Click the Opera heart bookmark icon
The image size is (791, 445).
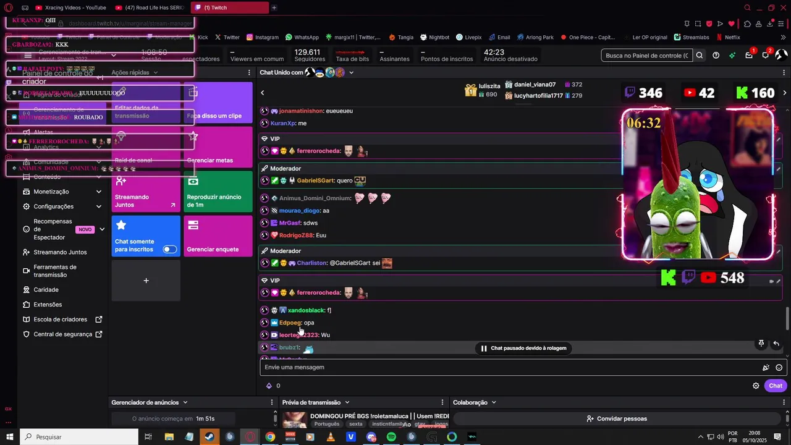point(732,23)
